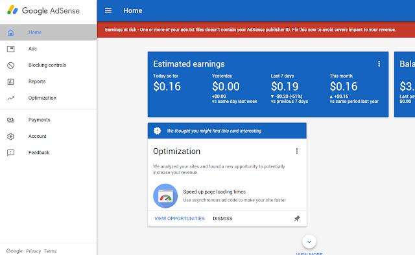The image size is (415, 255).
Task: Click 'vs same day last week' text
Action: tap(235, 102)
